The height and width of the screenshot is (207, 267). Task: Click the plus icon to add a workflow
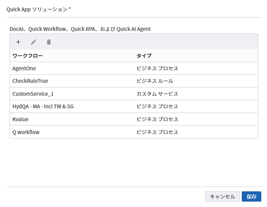point(18,42)
